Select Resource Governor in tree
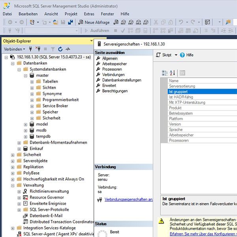237x237 pixels. point(47,197)
